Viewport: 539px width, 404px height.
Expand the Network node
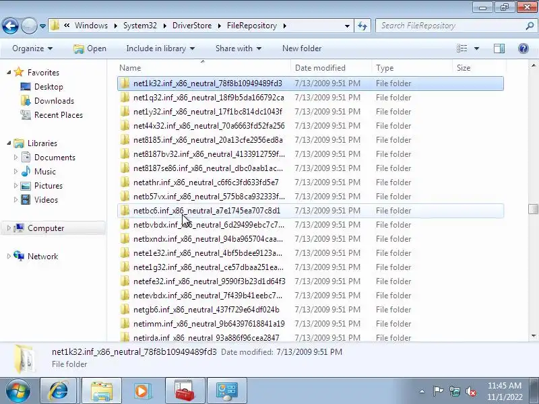click(x=9, y=256)
